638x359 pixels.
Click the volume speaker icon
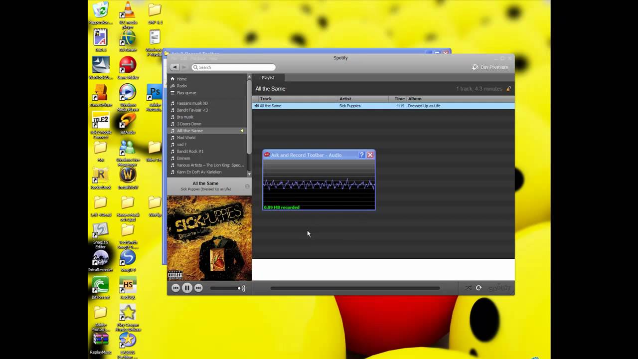click(x=243, y=288)
